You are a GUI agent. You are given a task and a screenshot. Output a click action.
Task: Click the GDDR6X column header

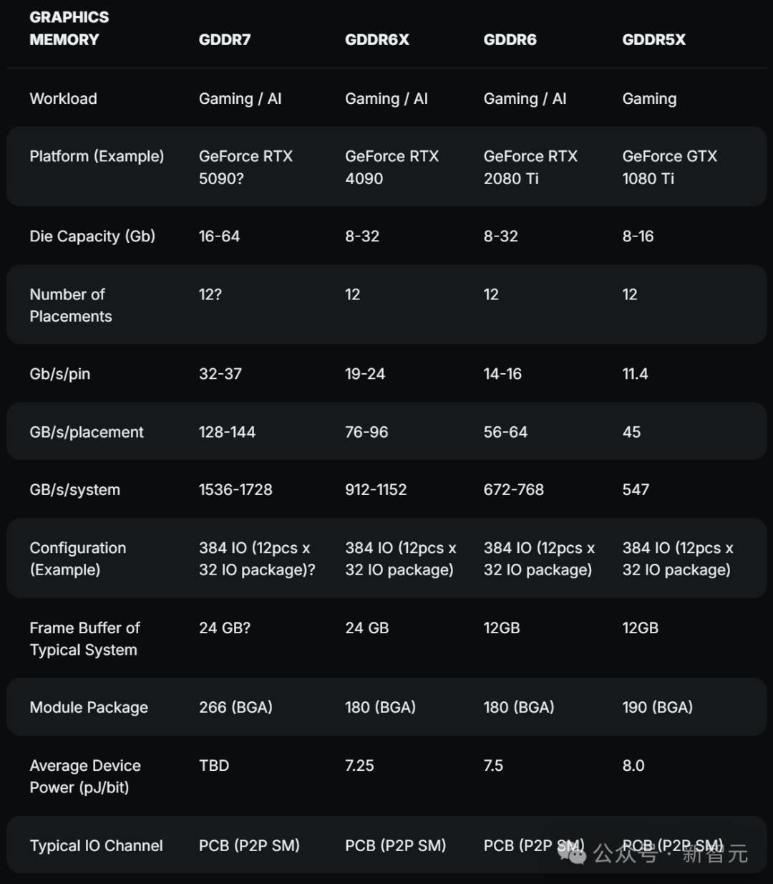click(x=377, y=39)
